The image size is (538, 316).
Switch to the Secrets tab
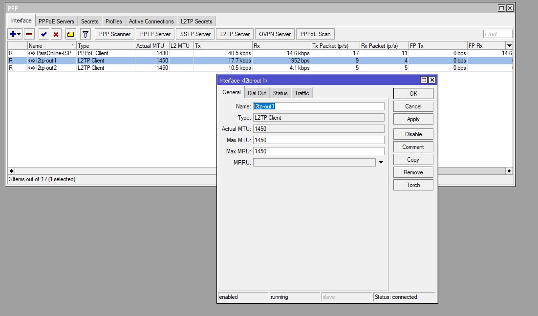[89, 21]
